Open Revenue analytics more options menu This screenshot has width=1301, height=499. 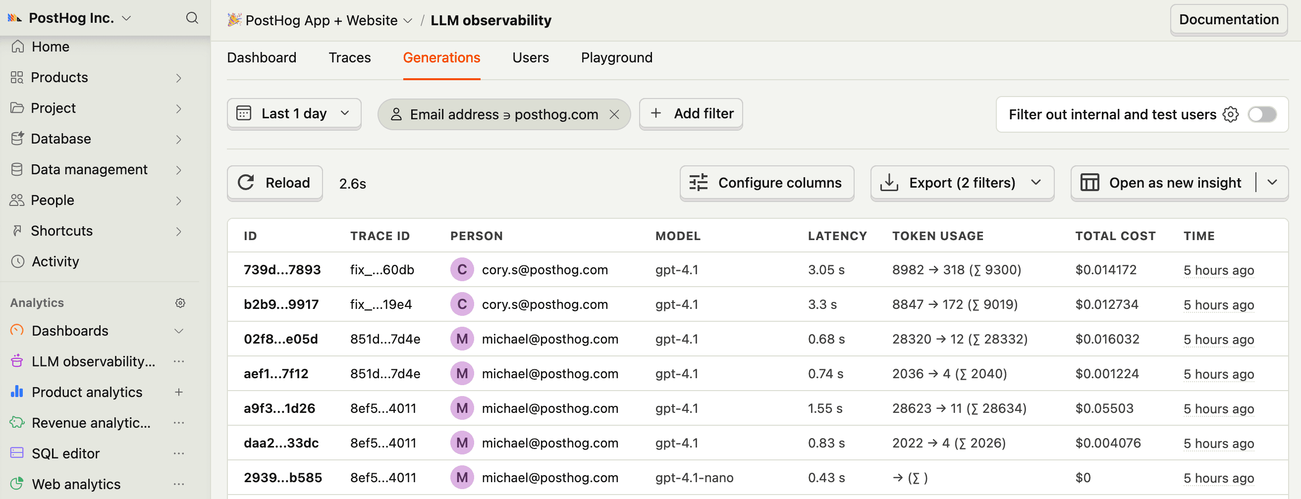coord(179,423)
